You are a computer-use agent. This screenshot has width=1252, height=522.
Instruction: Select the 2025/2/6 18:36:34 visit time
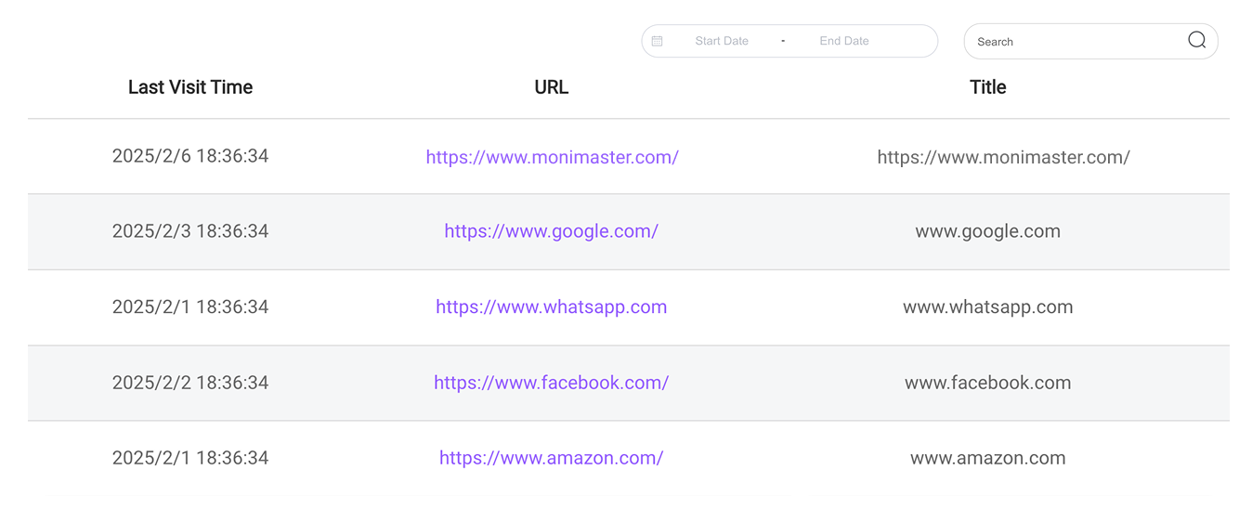coord(190,156)
